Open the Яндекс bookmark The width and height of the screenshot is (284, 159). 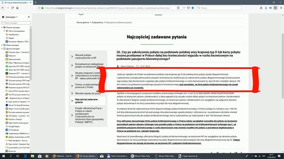click(x=10, y=38)
